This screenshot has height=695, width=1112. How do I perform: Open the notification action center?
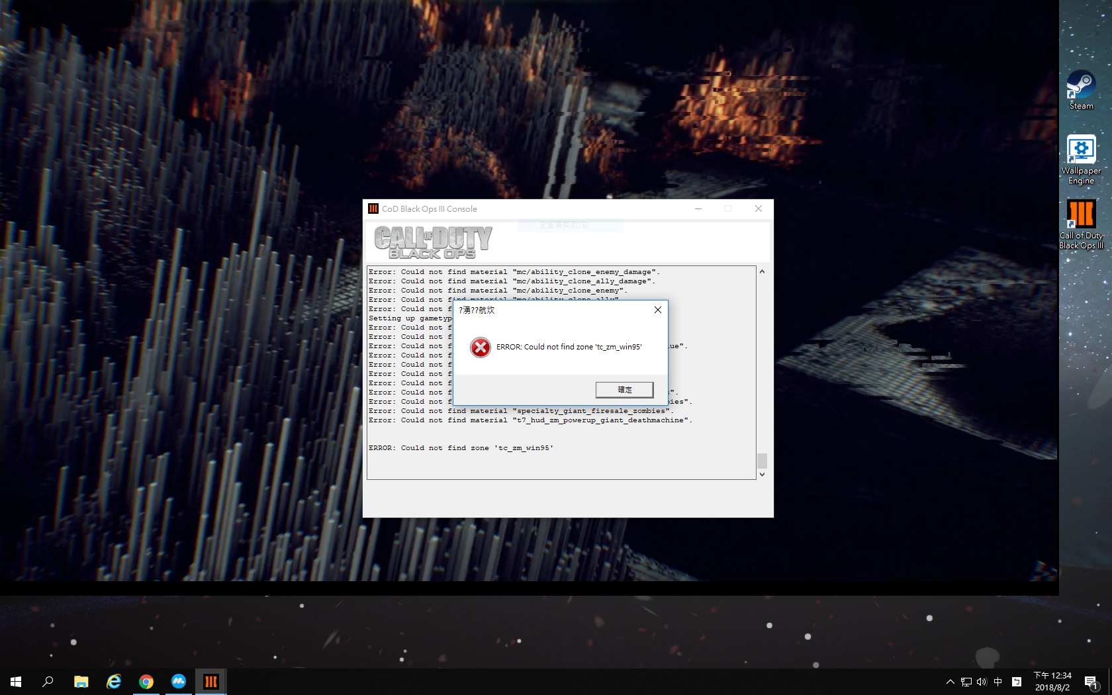pyautogui.click(x=1091, y=682)
